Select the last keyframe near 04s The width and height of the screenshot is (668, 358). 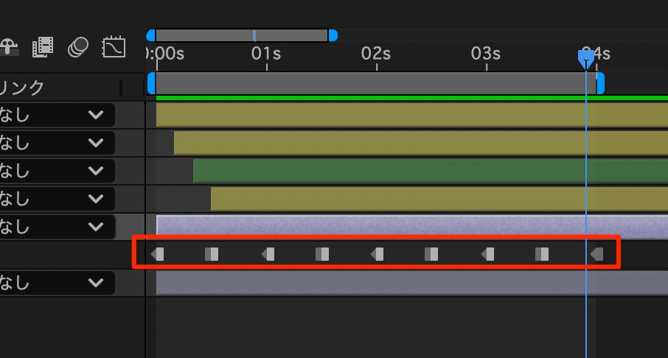[596, 254]
